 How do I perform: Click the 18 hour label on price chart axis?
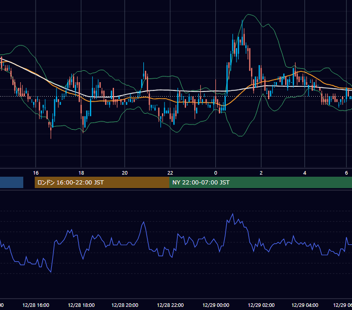81,173
